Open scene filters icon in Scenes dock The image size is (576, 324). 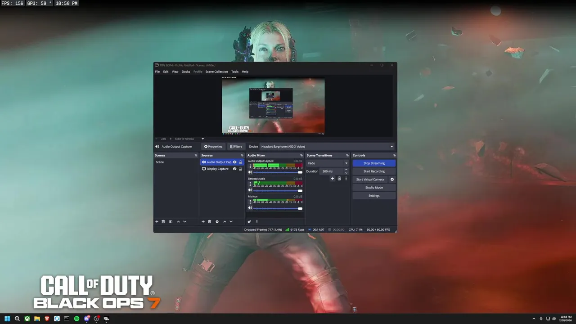click(171, 221)
